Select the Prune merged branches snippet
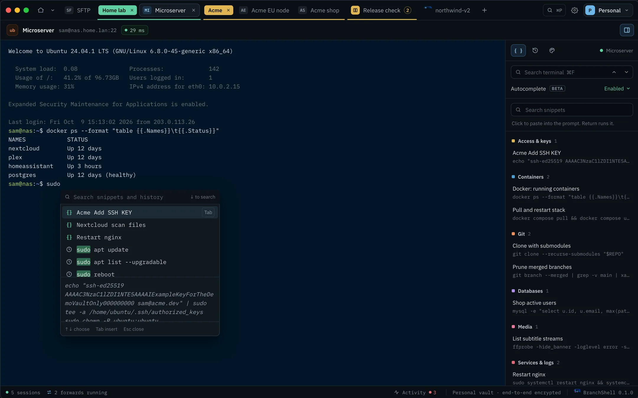 point(572,271)
